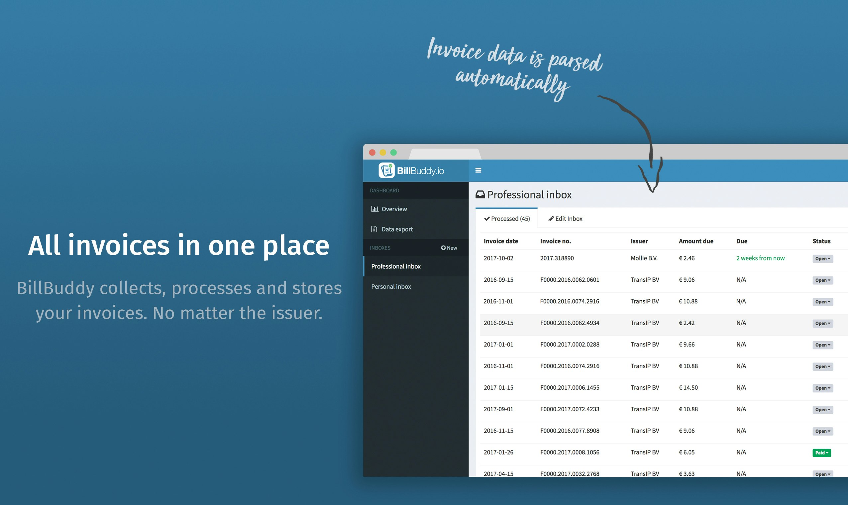848x505 pixels.
Task: Click the inbox tray icon beside Professional inbox
Action: [x=480, y=195]
